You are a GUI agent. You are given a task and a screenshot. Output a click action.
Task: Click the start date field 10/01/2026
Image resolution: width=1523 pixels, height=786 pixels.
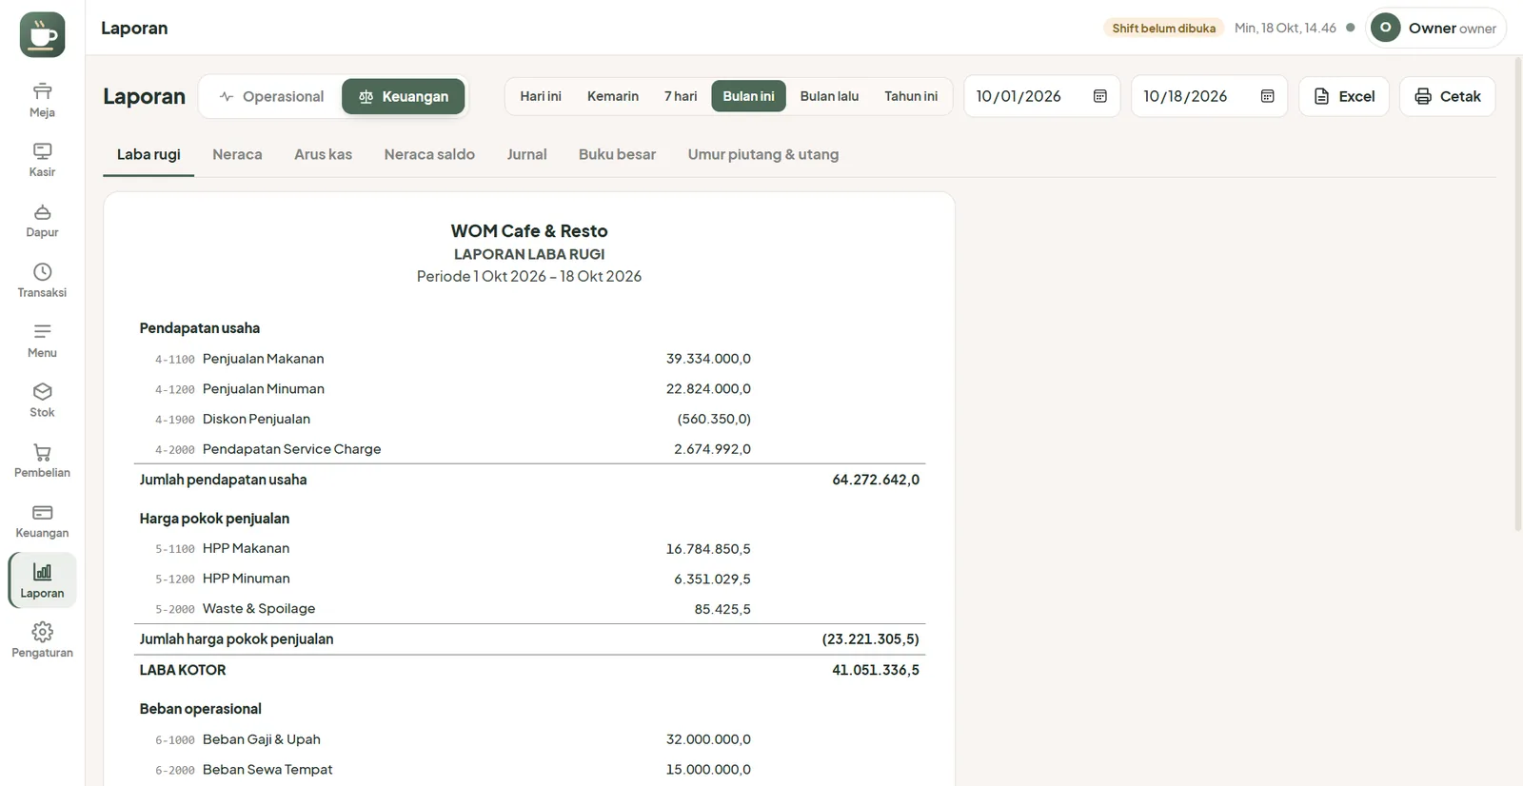tap(1042, 96)
